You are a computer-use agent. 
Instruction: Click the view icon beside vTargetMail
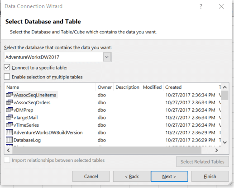[10, 117]
